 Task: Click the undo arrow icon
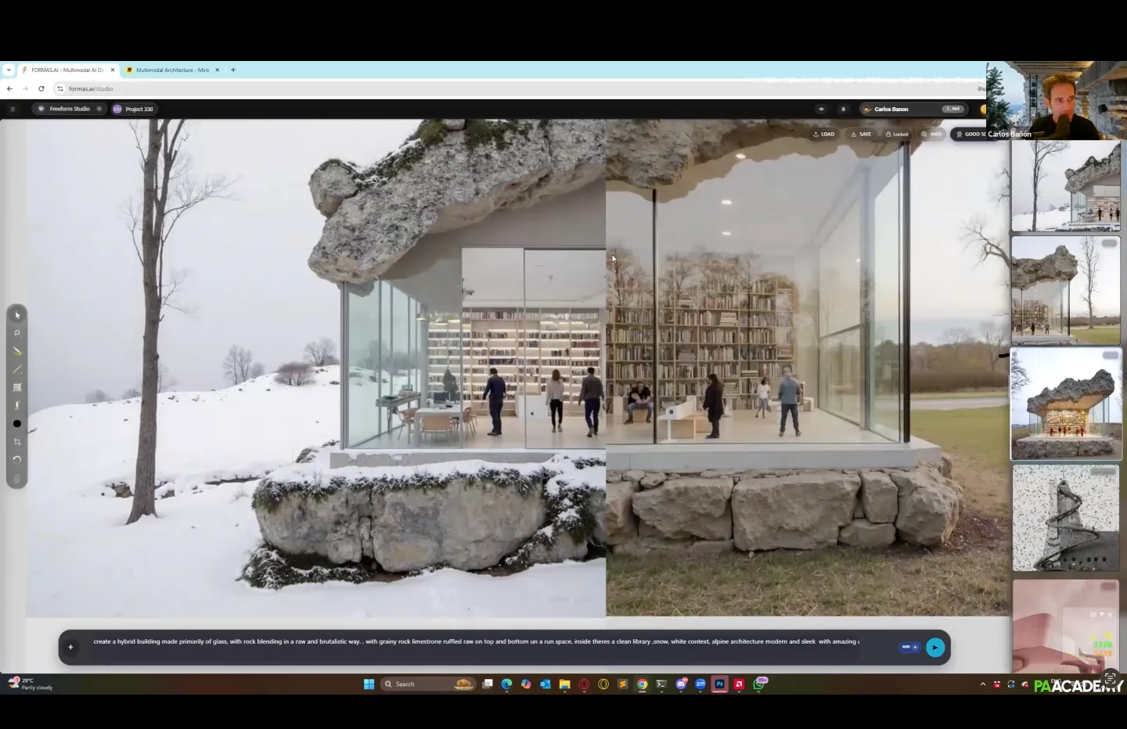[x=17, y=460]
